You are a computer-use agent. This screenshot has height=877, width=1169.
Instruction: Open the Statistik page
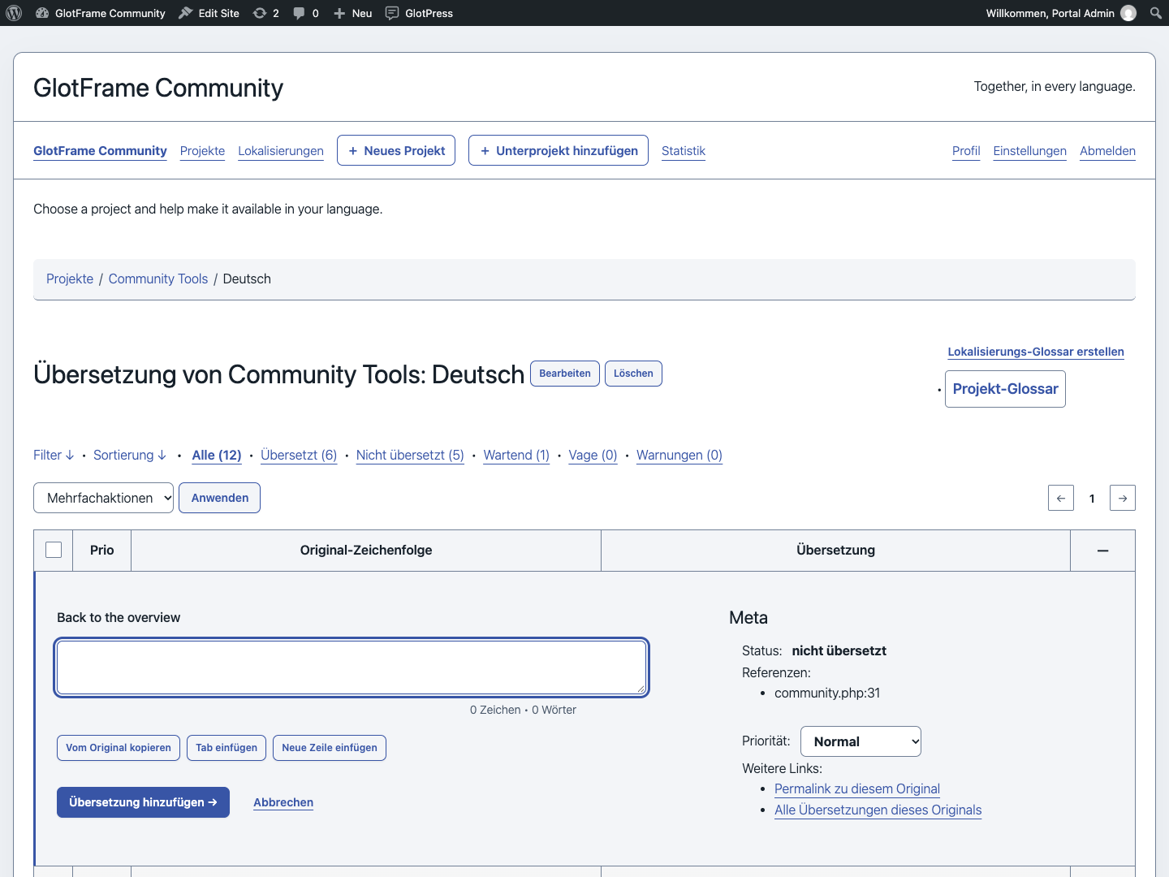(684, 150)
